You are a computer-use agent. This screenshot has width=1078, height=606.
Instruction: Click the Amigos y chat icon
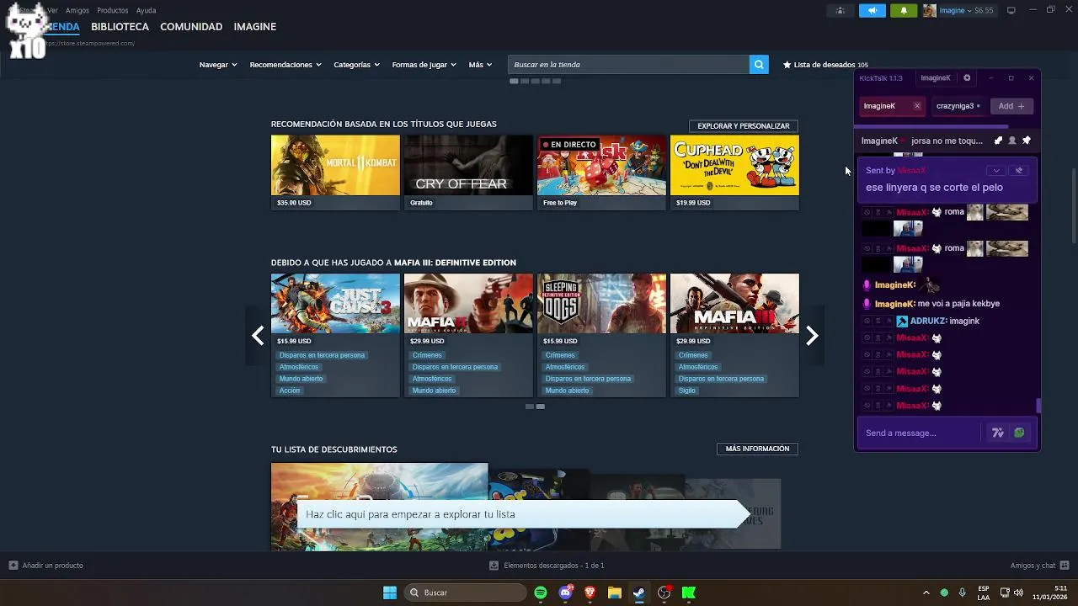[x=1065, y=566]
